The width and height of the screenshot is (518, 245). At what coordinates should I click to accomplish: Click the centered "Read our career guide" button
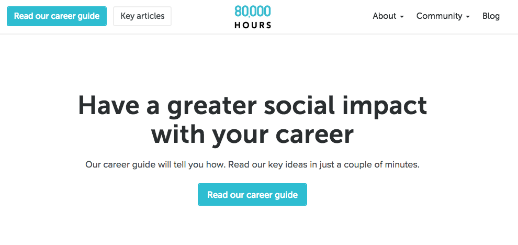(x=252, y=195)
